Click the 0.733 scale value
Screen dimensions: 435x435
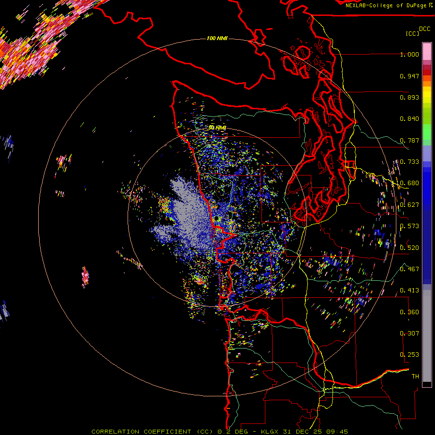tap(409, 162)
